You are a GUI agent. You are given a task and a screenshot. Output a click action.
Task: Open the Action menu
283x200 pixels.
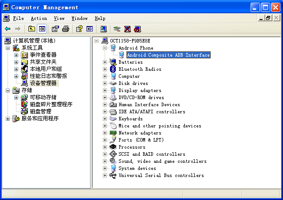click(x=39, y=18)
